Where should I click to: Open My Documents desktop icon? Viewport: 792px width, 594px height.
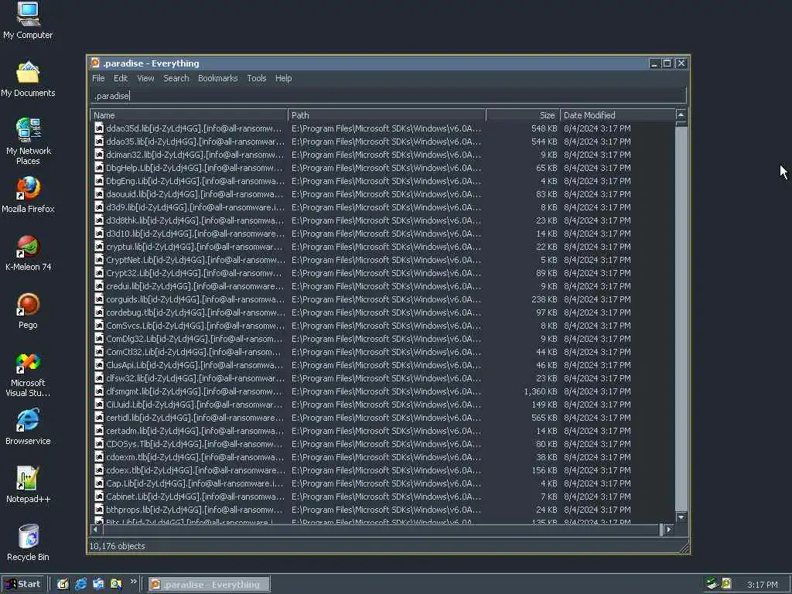(x=28, y=80)
